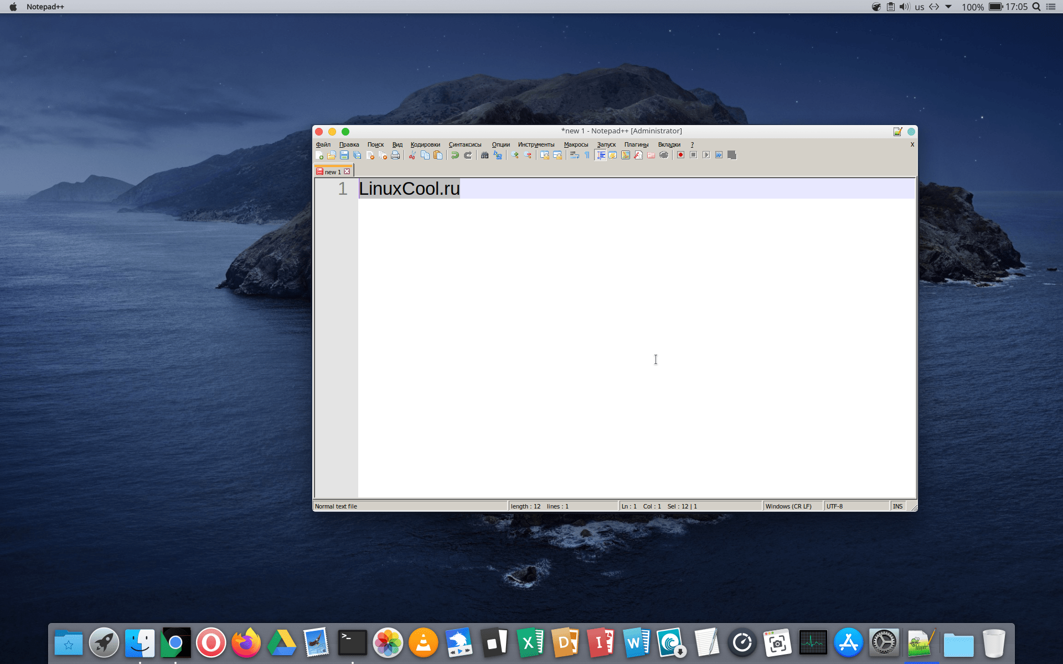Create a new document via toolbar icon
Screen dimensions: 1063x664
(319, 155)
